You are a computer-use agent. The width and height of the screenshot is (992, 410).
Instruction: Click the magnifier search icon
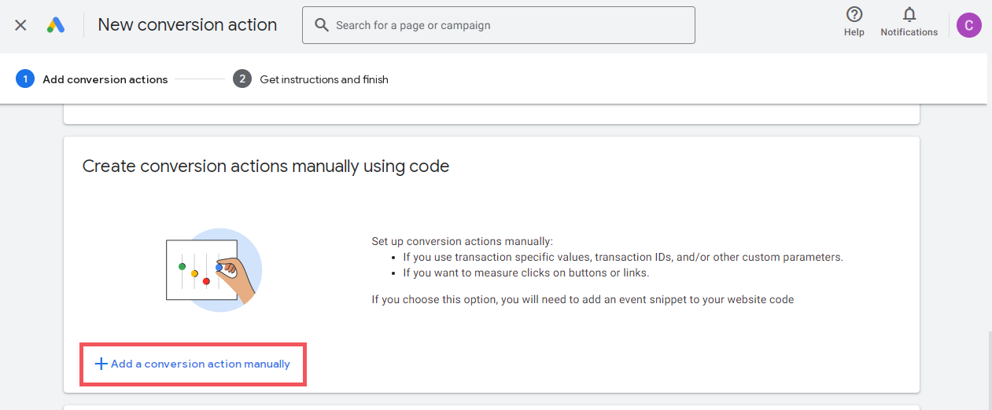click(x=321, y=25)
